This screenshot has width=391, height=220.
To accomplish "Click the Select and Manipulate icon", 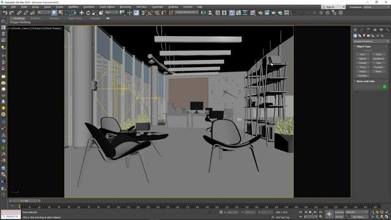I will pyautogui.click(x=130, y=13).
